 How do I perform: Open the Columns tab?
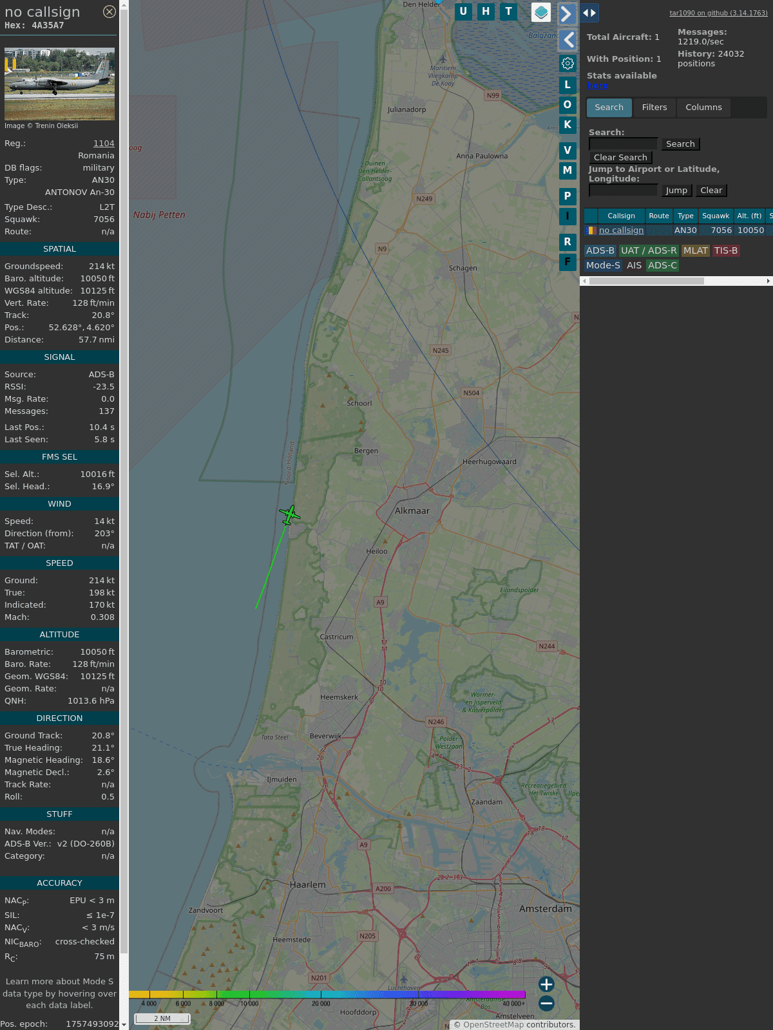[703, 108]
